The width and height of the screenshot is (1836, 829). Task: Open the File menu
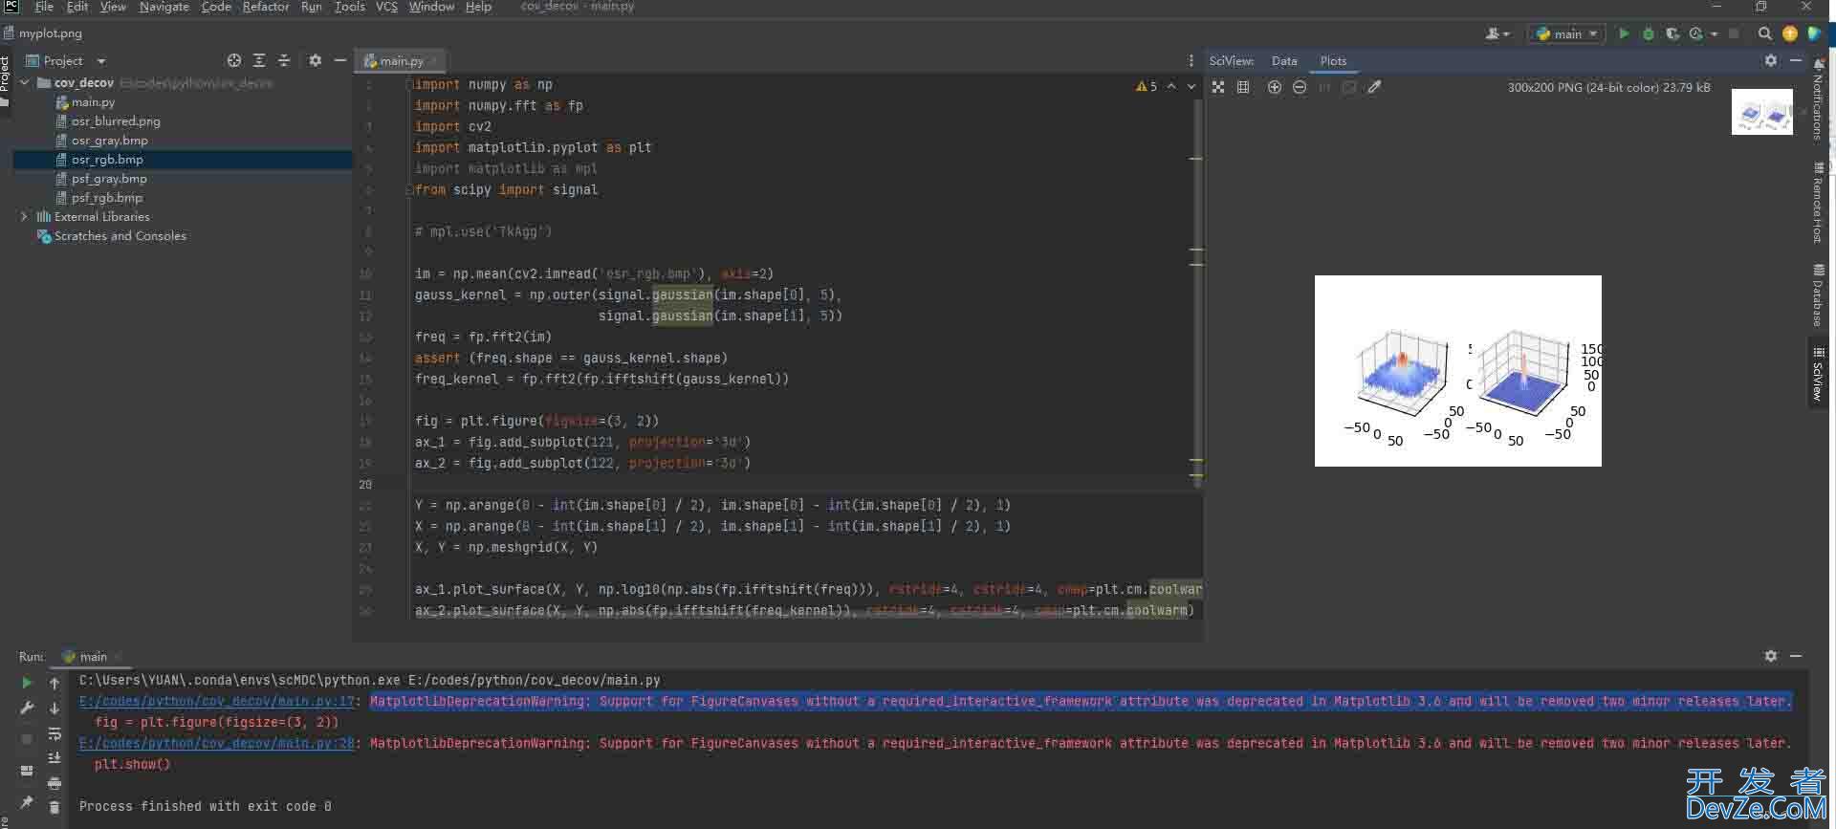pyautogui.click(x=44, y=7)
